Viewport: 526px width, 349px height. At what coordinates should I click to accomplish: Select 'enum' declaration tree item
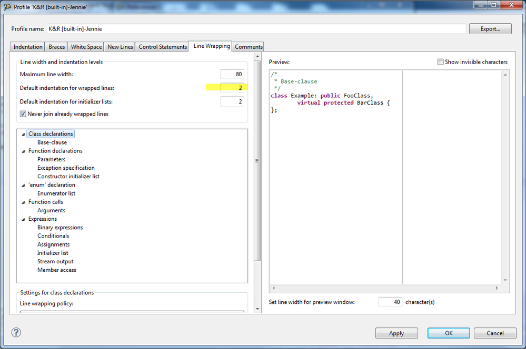click(x=52, y=185)
